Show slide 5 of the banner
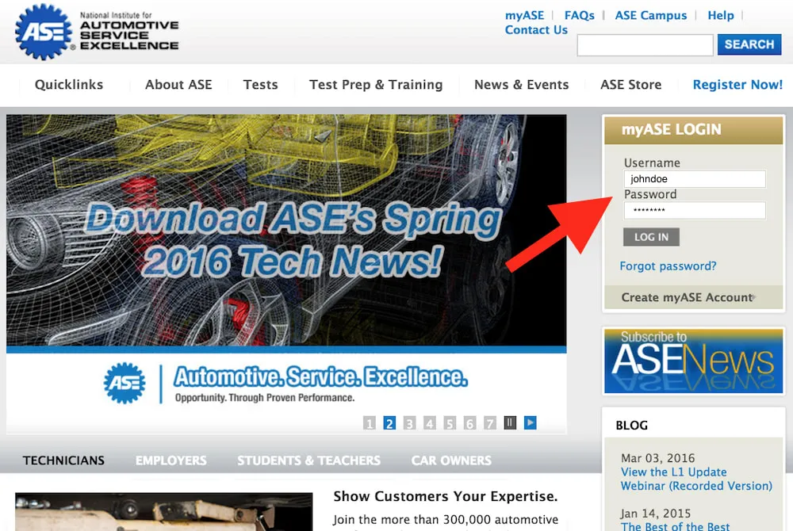793x531 pixels. (450, 423)
